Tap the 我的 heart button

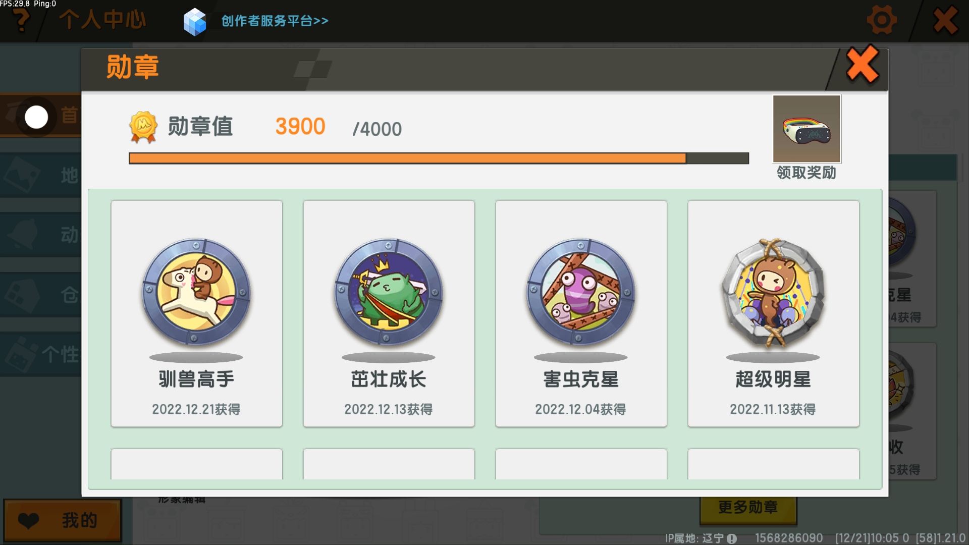pyautogui.click(x=63, y=520)
